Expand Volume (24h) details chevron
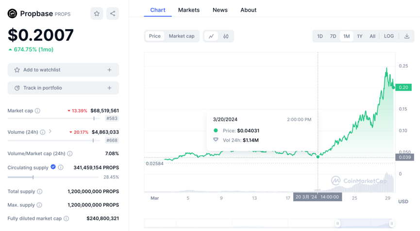Screen dimensions: 420x231 [50, 132]
